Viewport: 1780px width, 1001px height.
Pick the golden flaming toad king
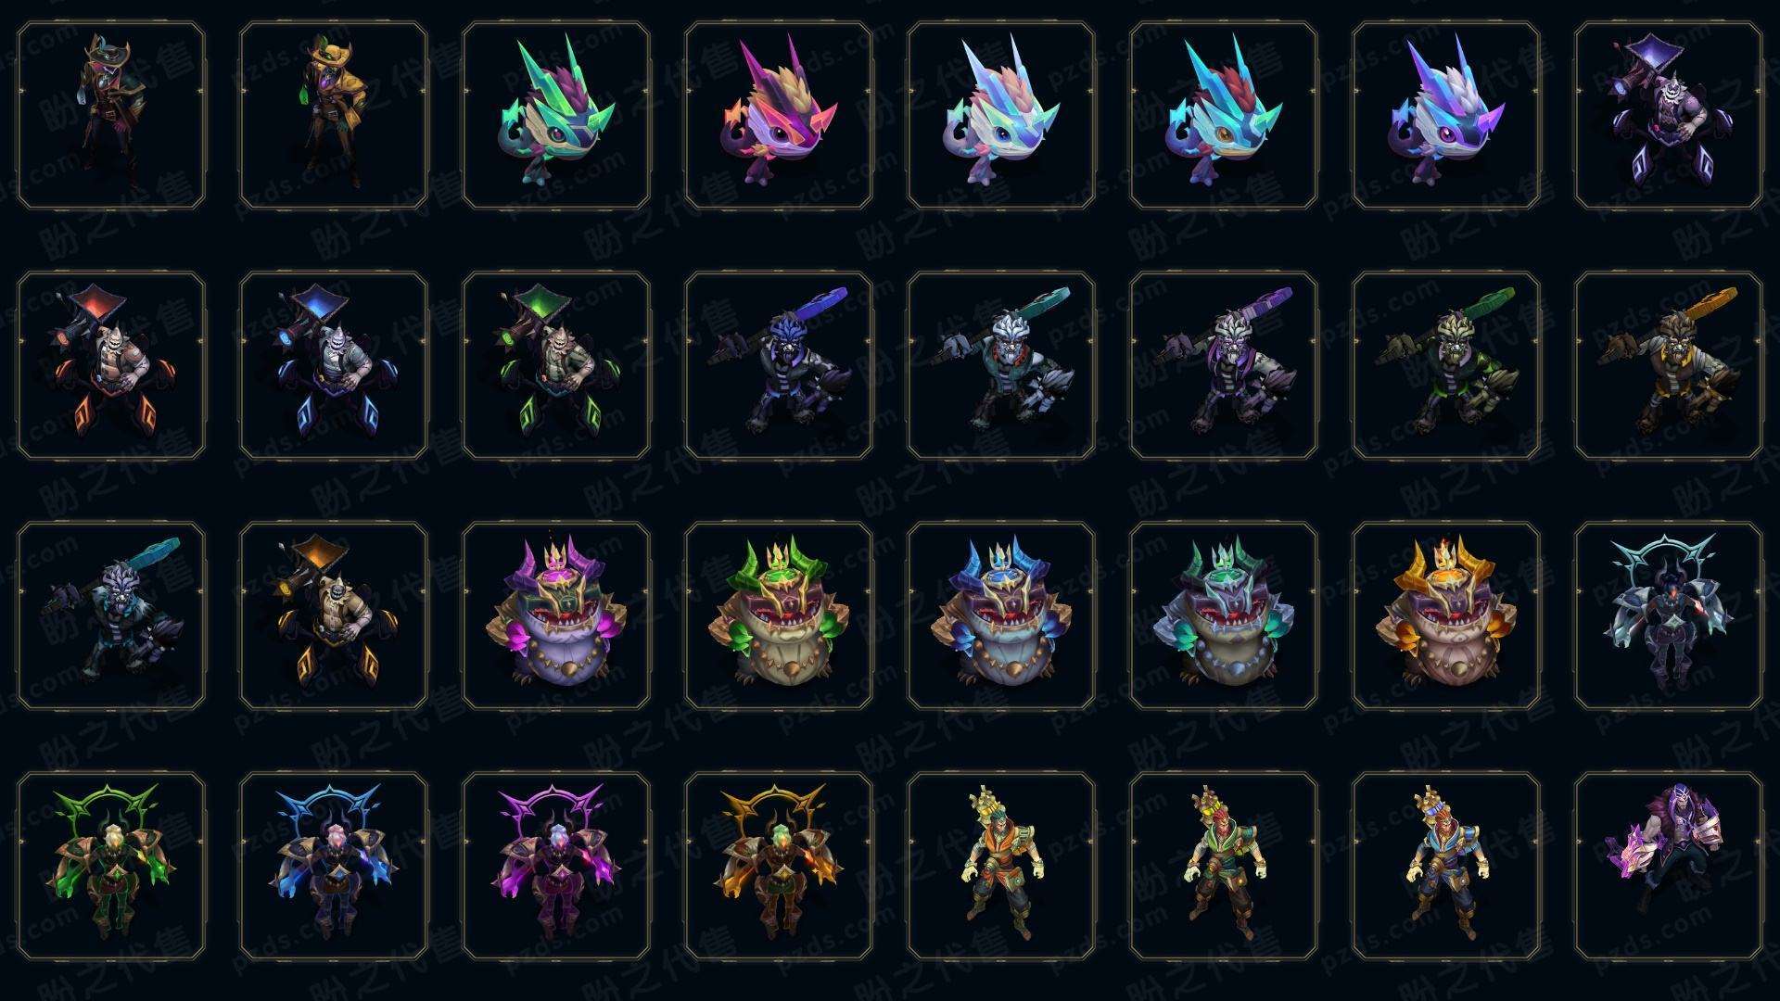pyautogui.click(x=1446, y=615)
